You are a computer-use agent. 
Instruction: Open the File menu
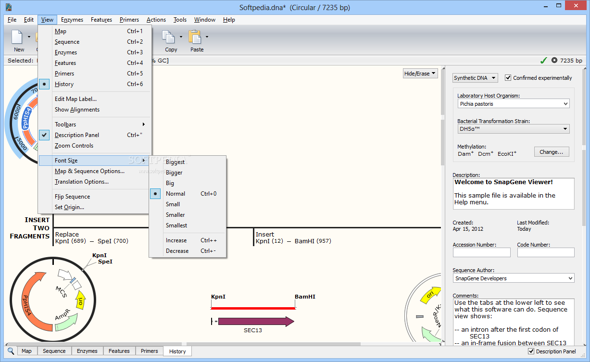pyautogui.click(x=12, y=20)
